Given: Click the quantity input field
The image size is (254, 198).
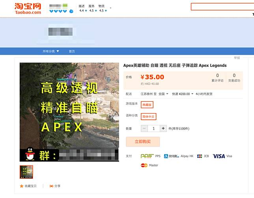Looking at the screenshot, I should [153, 128].
